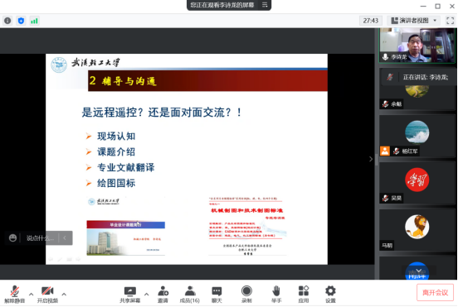
Task: Click the 说点什么 chat input field
Action: pos(40,238)
